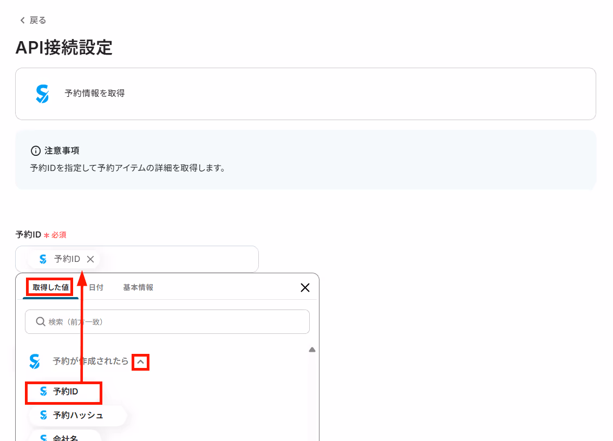The height and width of the screenshot is (441, 613).
Task: Click the 予約が作成されたら trigger label
Action: pyautogui.click(x=90, y=361)
